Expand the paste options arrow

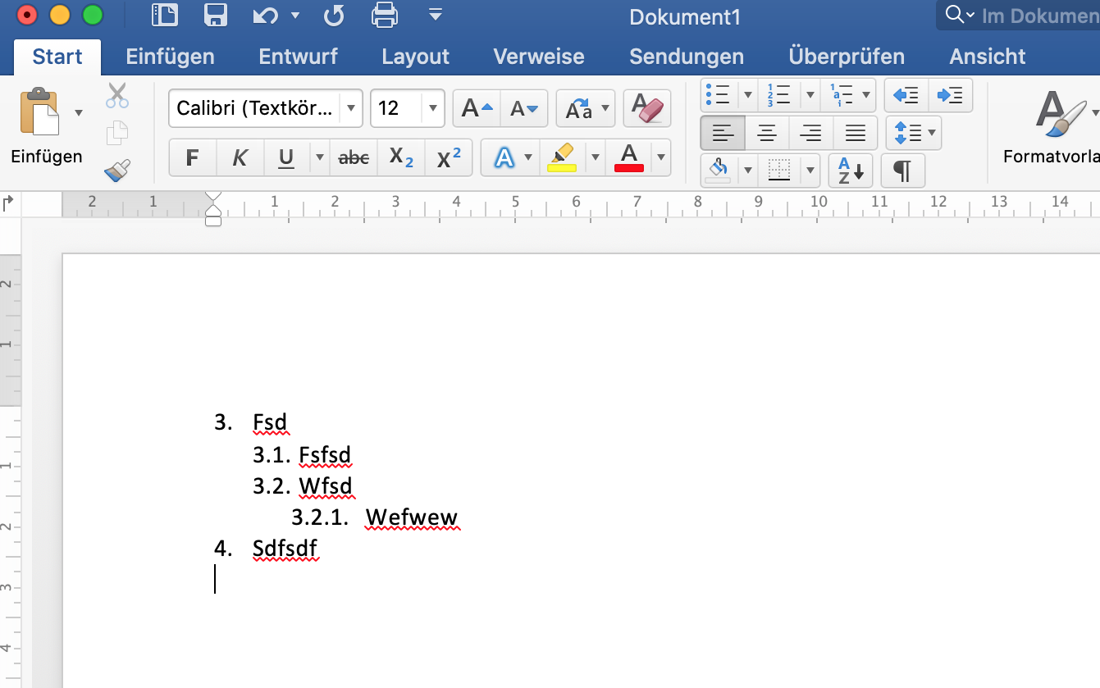pyautogui.click(x=79, y=112)
